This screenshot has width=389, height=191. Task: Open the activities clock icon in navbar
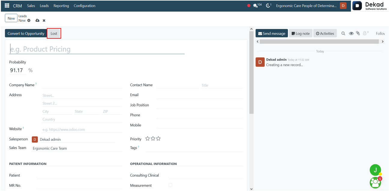tap(268, 5)
